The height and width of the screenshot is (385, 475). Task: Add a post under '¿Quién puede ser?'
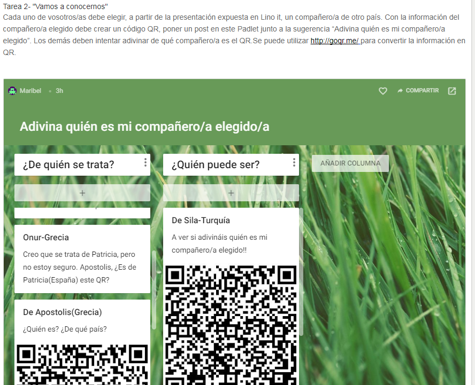231,193
